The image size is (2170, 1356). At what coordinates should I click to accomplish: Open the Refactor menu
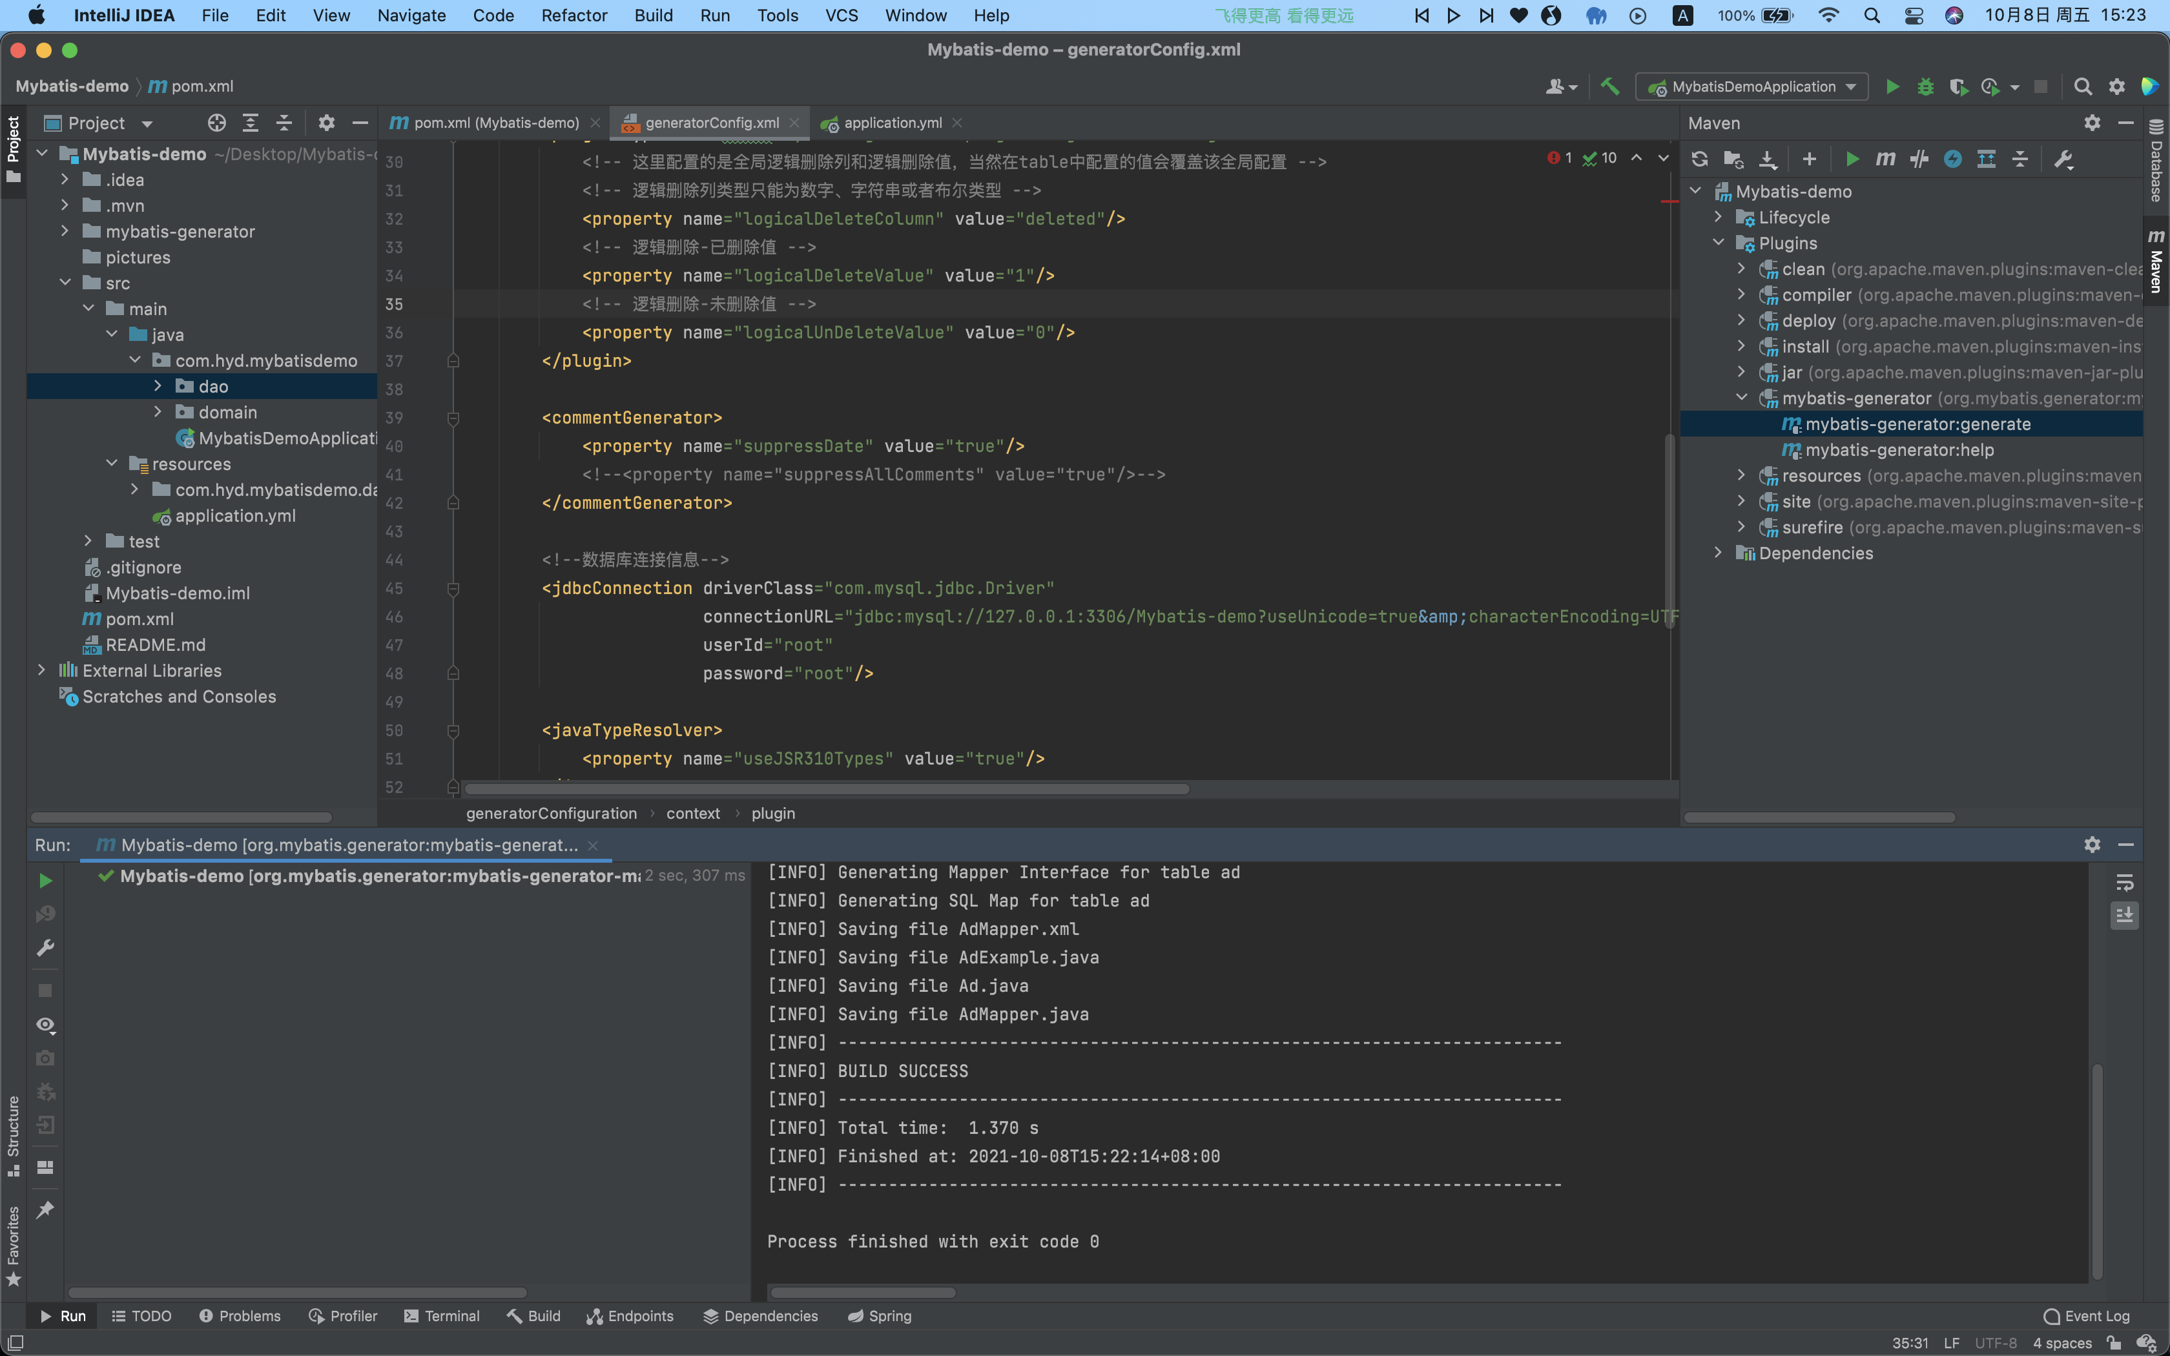[x=574, y=15]
